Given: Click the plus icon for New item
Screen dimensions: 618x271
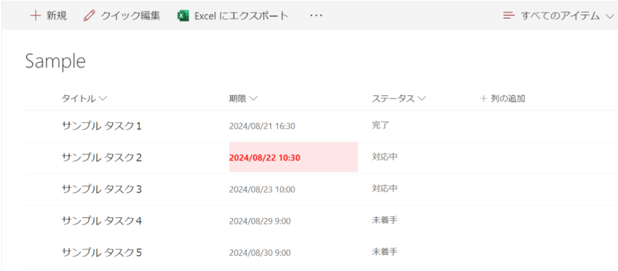Looking at the screenshot, I should [x=36, y=16].
